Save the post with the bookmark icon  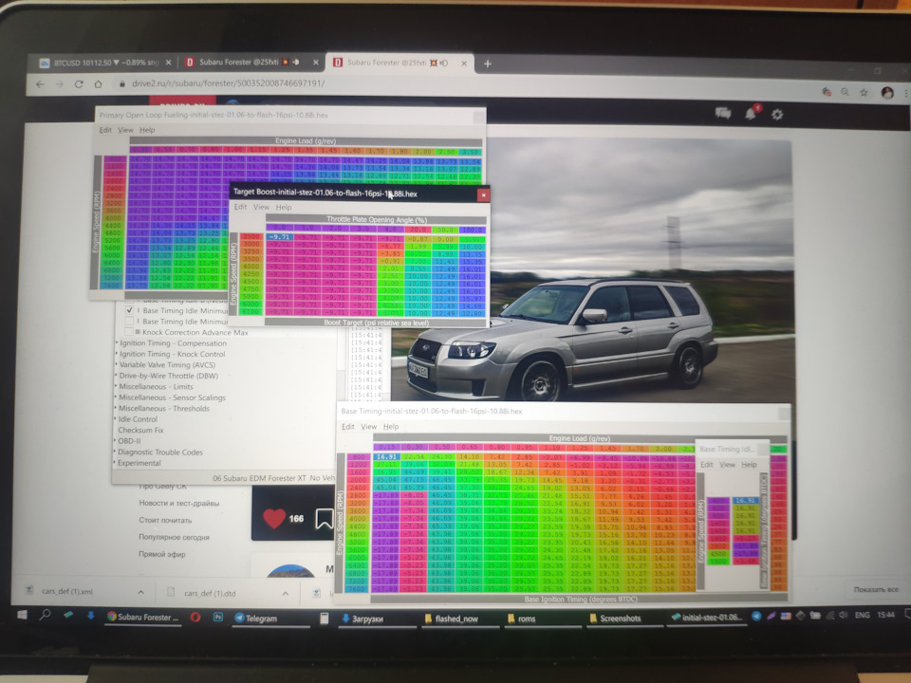pyautogui.click(x=324, y=519)
